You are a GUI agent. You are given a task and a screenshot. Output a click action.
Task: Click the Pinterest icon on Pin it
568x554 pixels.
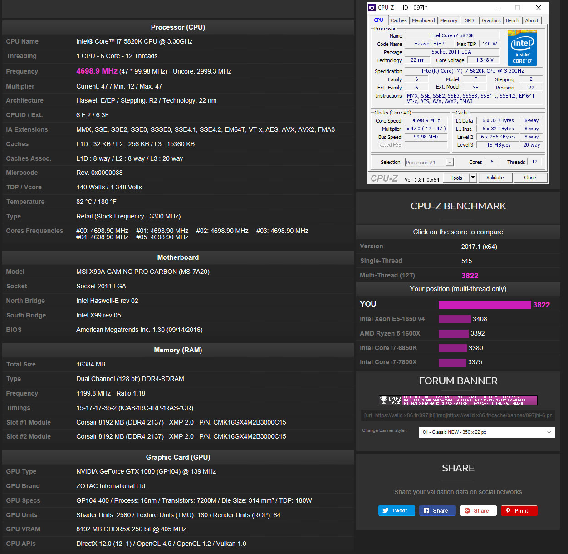click(x=508, y=510)
